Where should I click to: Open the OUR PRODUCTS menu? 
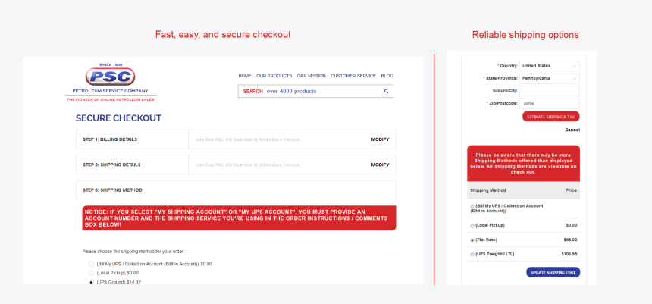coord(274,76)
